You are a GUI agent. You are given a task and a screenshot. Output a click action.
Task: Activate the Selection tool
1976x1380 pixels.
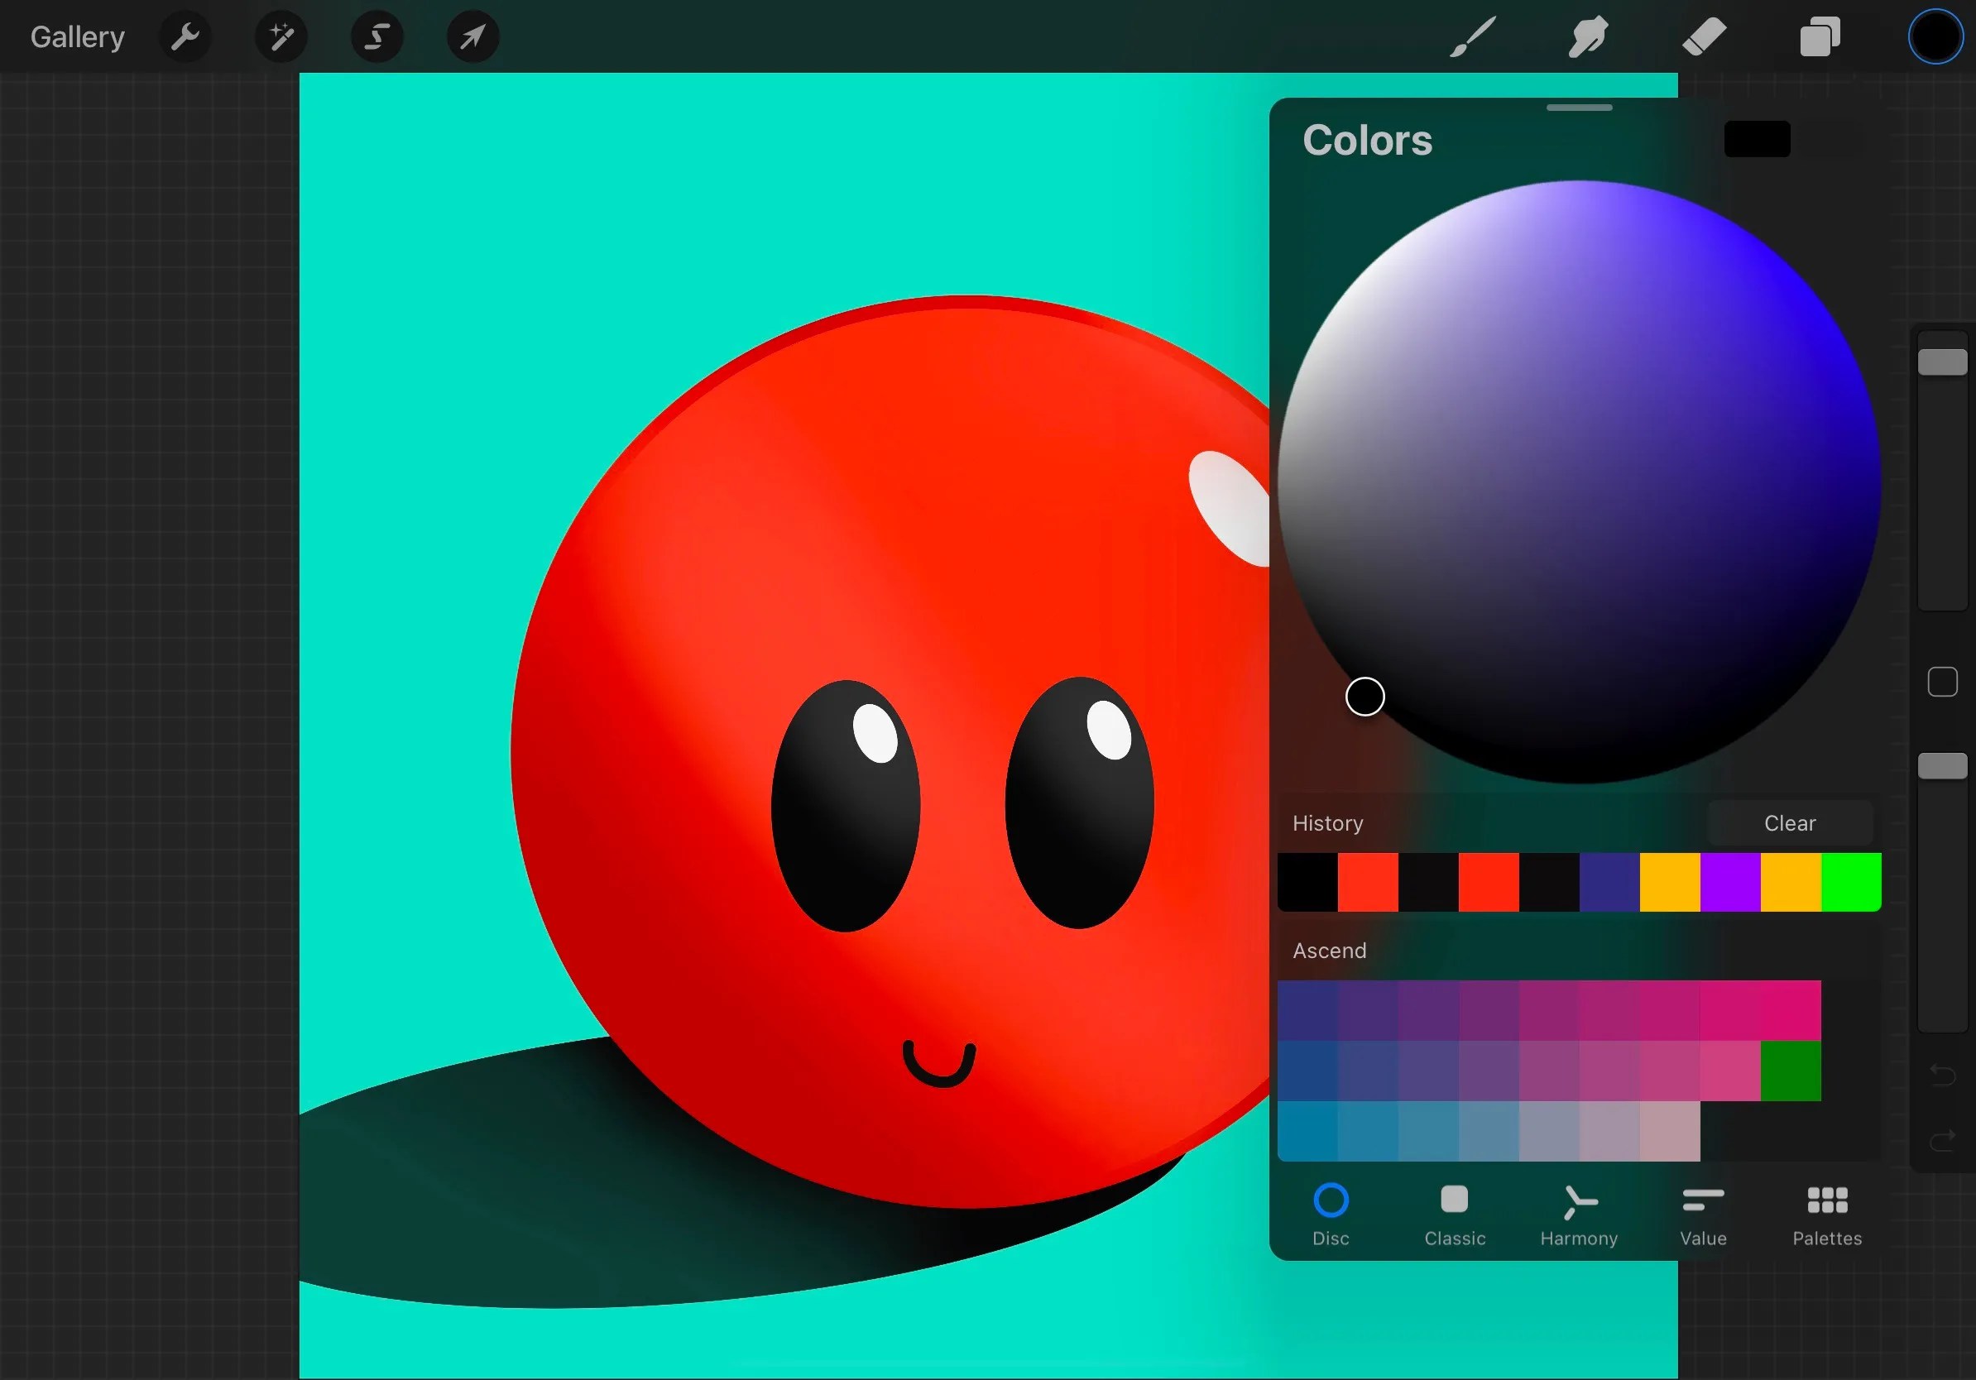click(376, 36)
